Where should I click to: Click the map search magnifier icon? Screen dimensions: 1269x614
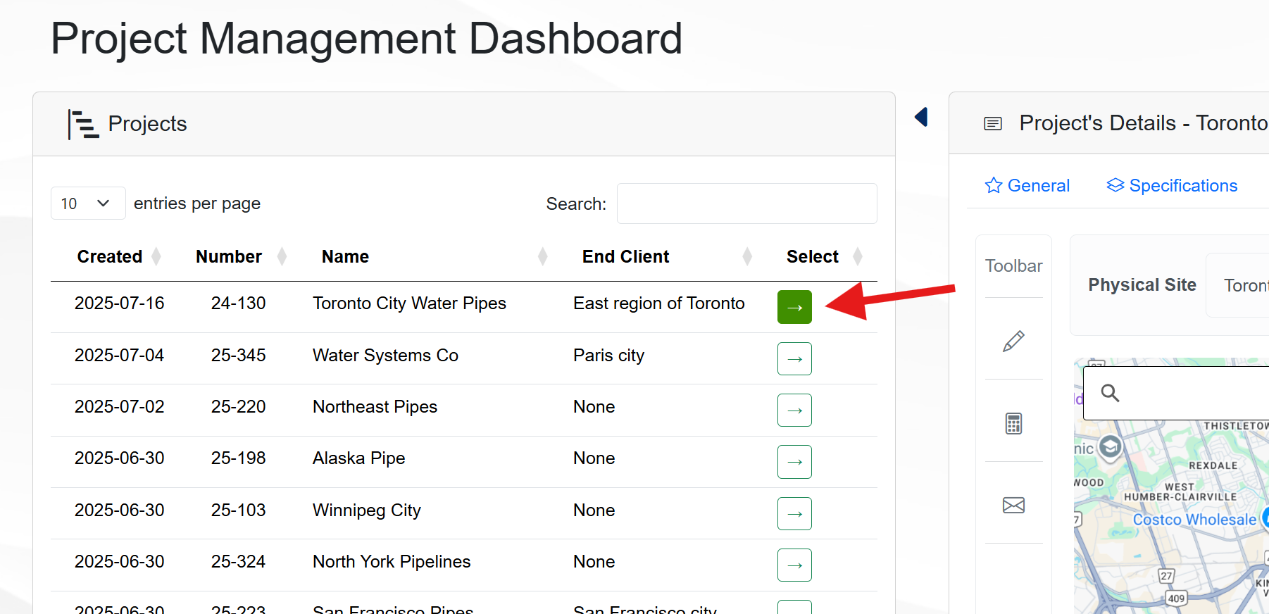pos(1110,393)
